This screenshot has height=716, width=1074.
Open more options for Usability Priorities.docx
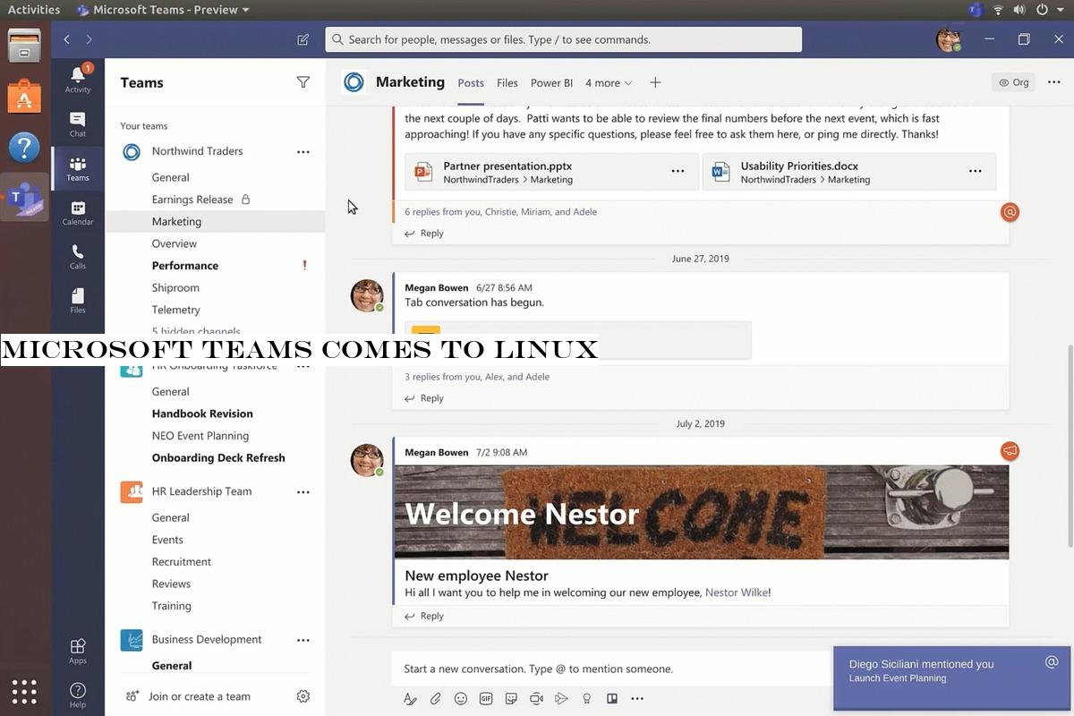[976, 172]
